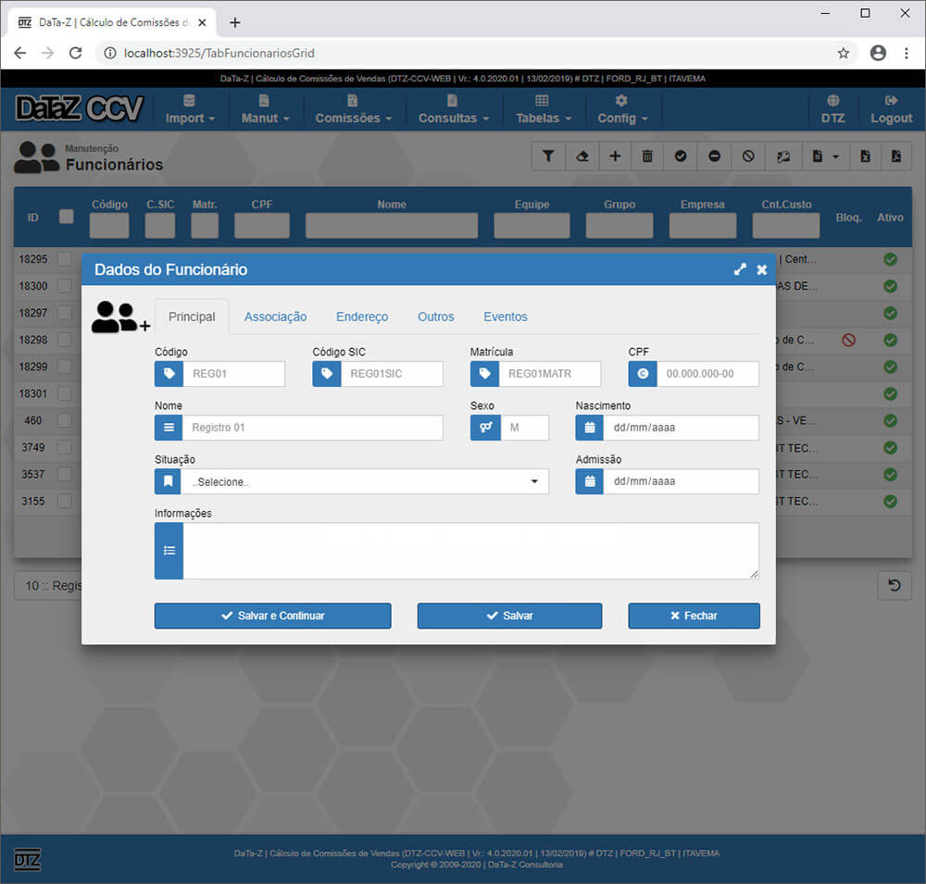The width and height of the screenshot is (926, 884).
Task: Open the report document dropdown in toolbar
Action: coord(824,156)
